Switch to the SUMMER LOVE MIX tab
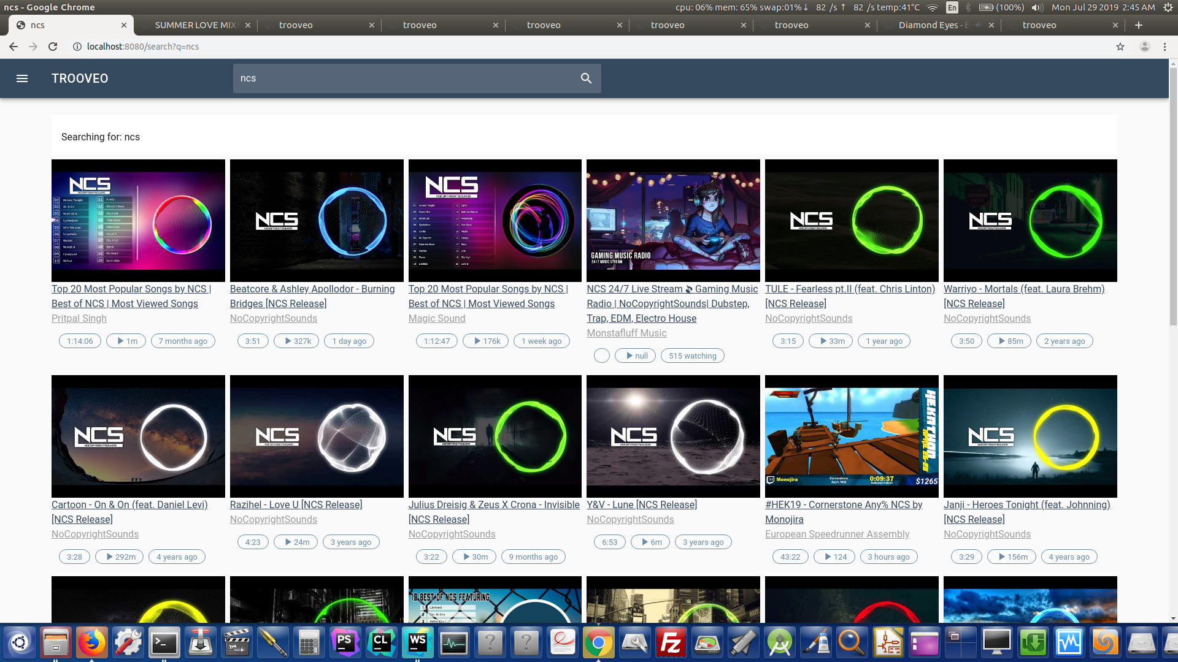This screenshot has width=1178, height=662. [x=195, y=25]
